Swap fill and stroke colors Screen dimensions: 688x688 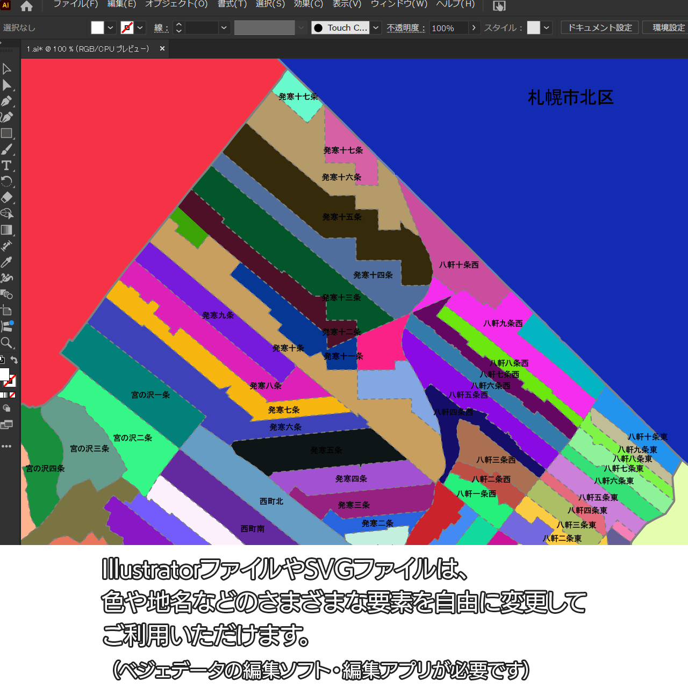(x=15, y=360)
